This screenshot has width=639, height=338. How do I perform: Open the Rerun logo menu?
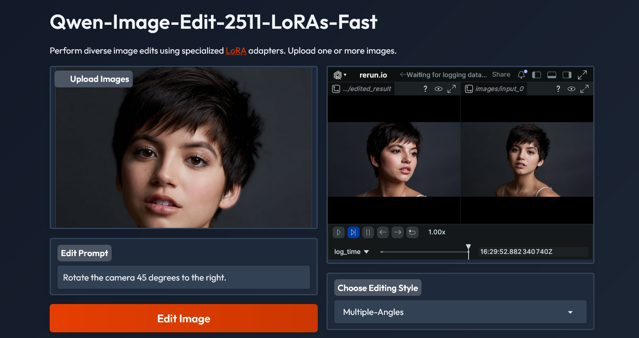pos(340,75)
